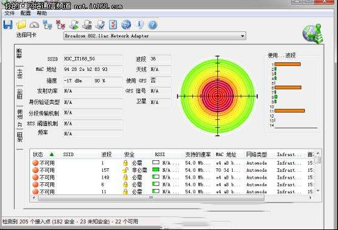The image size is (338, 230).
Task: Click the checklist clipboard toolbar icon
Action: pyautogui.click(x=113, y=24)
